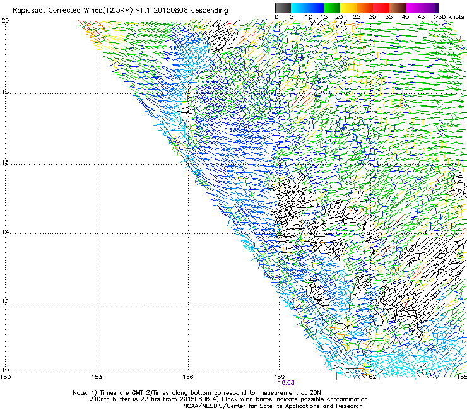Click the latitude label 16
The image size is (467, 410).
coord(5,163)
